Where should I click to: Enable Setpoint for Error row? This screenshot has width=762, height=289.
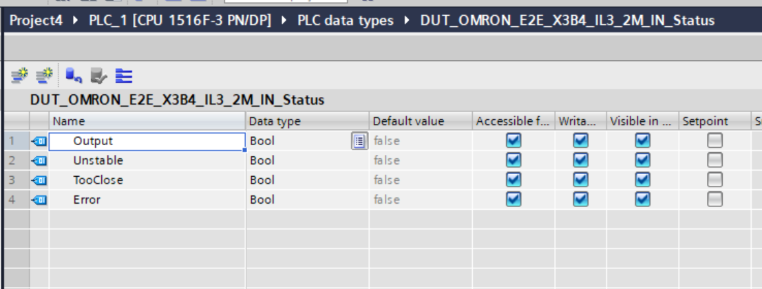[x=715, y=199]
